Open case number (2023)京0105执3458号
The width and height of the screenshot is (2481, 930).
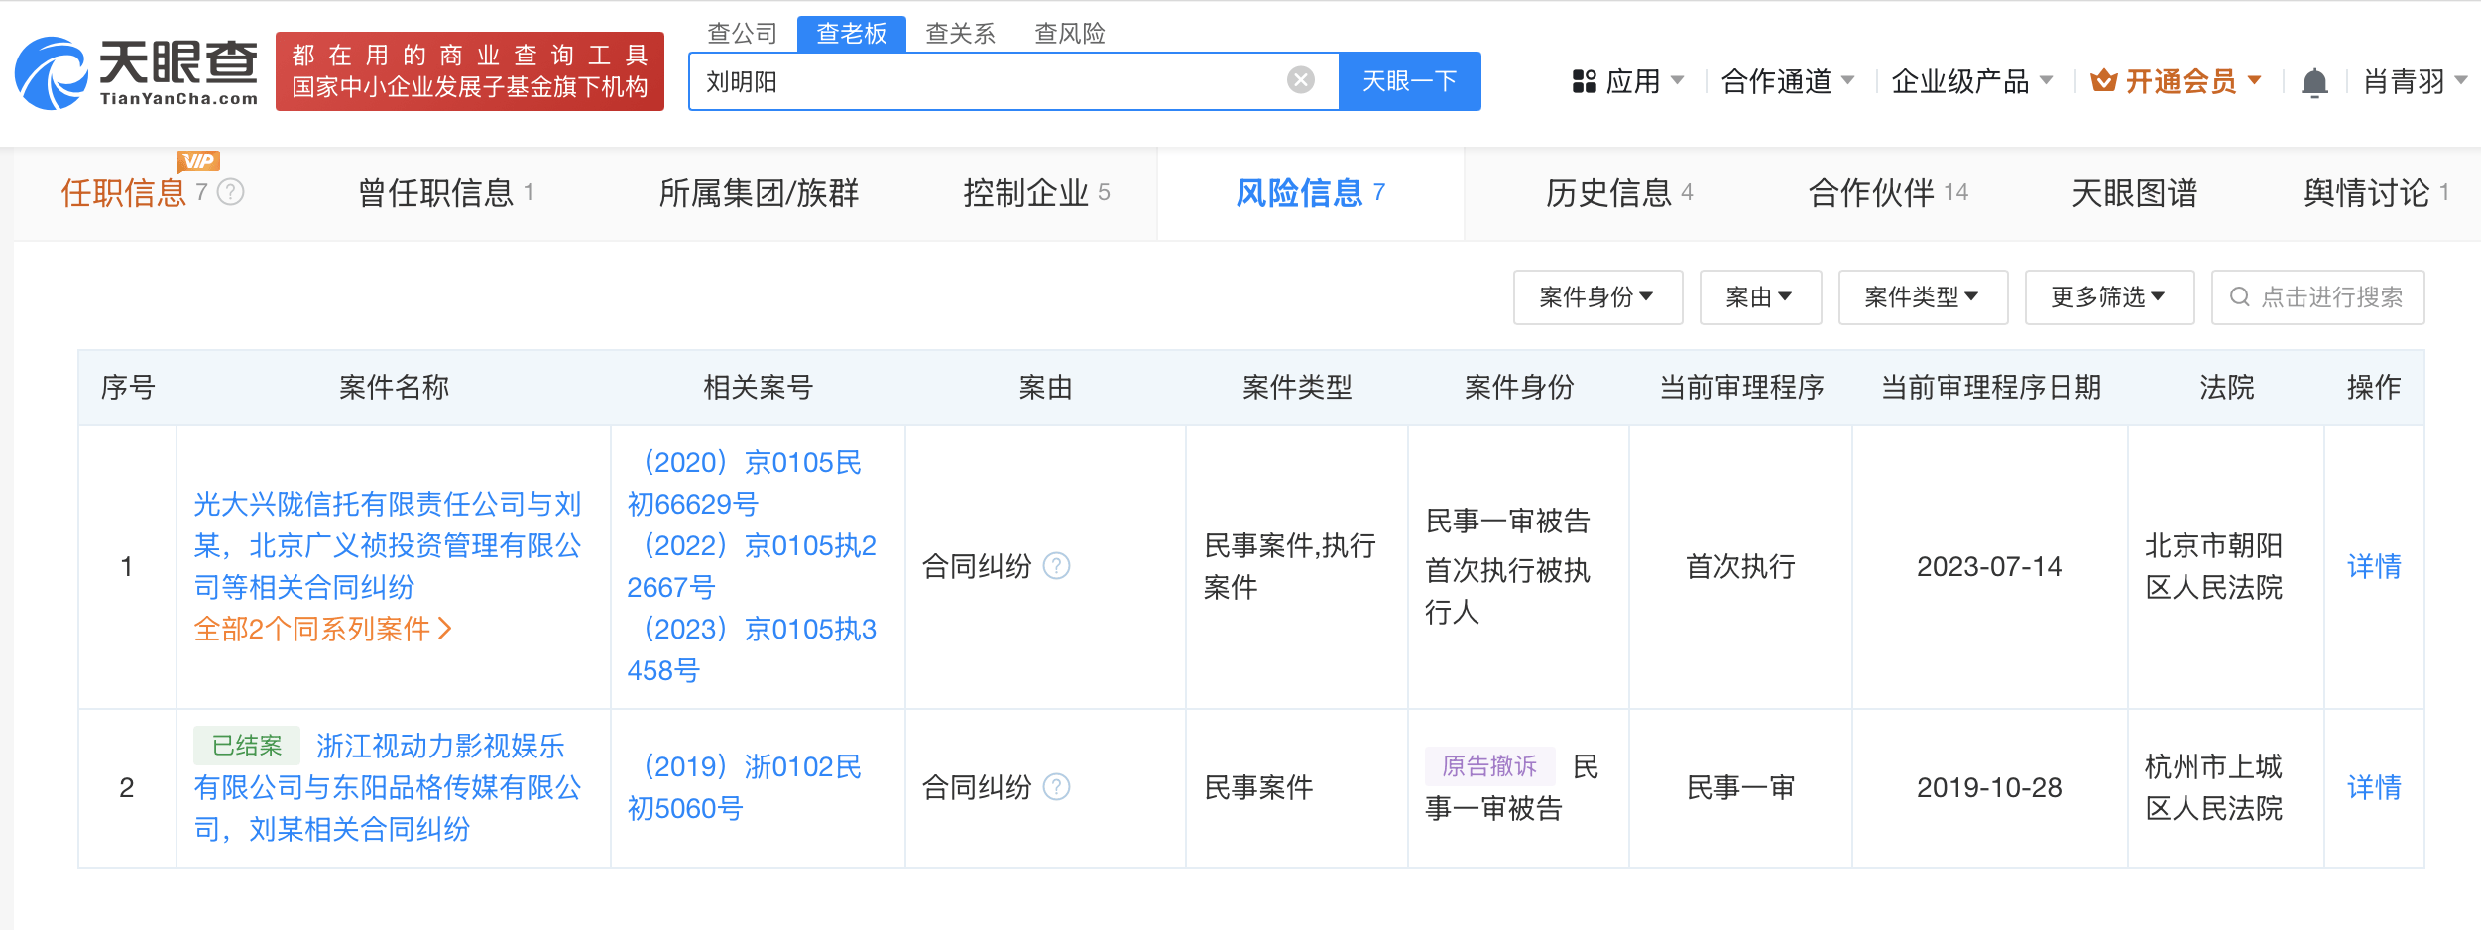tap(752, 649)
